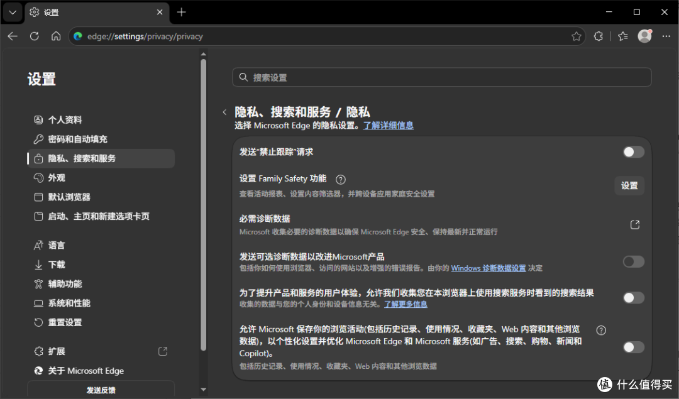Click the Edge logo beside 关于 Microsoft Edge
The height and width of the screenshot is (399, 679).
pyautogui.click(x=38, y=371)
